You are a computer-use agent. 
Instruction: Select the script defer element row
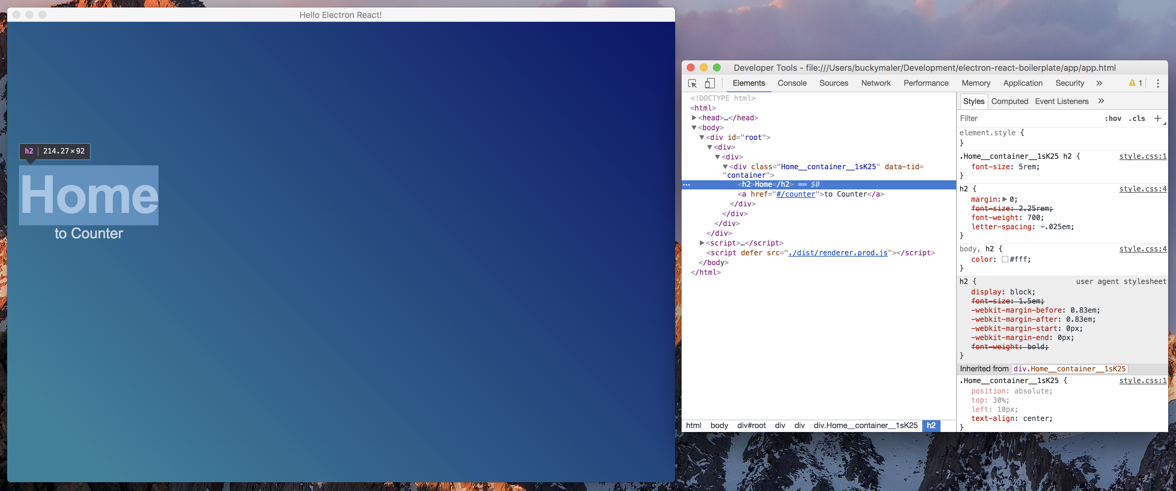pyautogui.click(x=821, y=253)
